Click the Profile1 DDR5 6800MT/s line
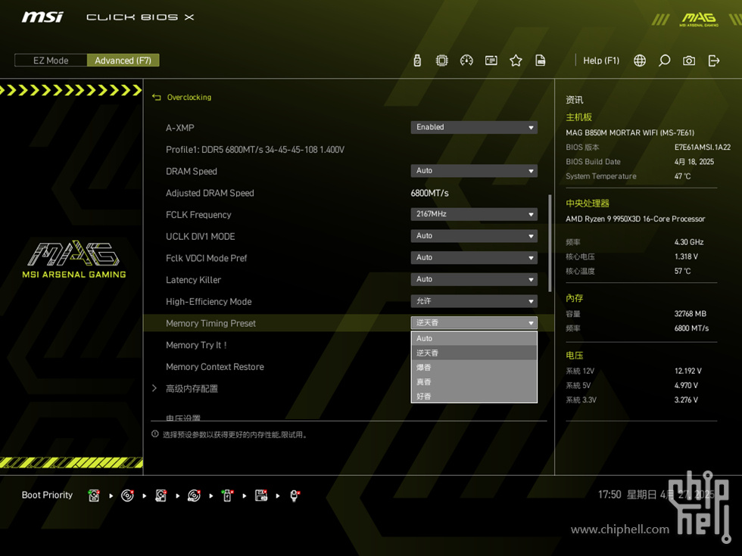This screenshot has height=556, width=742. [x=255, y=150]
